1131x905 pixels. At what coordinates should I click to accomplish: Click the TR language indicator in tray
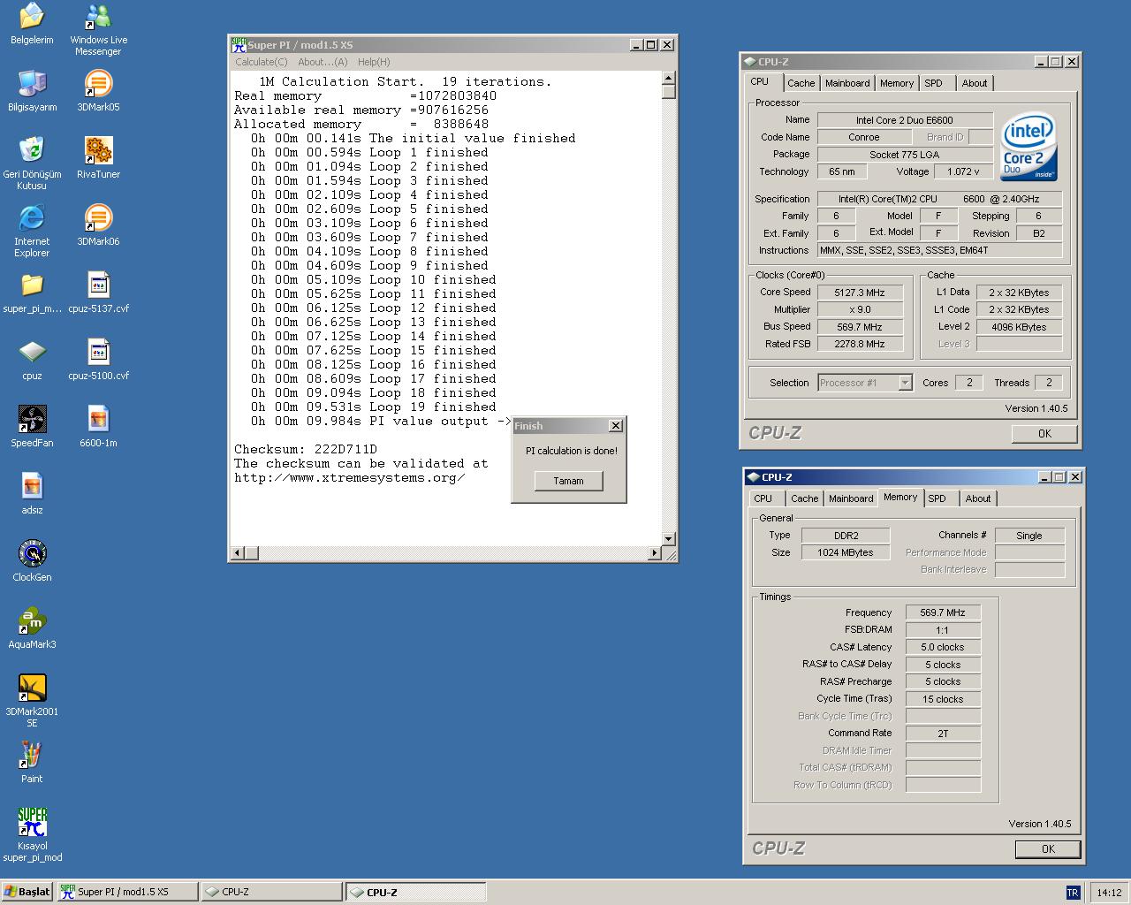1073,893
